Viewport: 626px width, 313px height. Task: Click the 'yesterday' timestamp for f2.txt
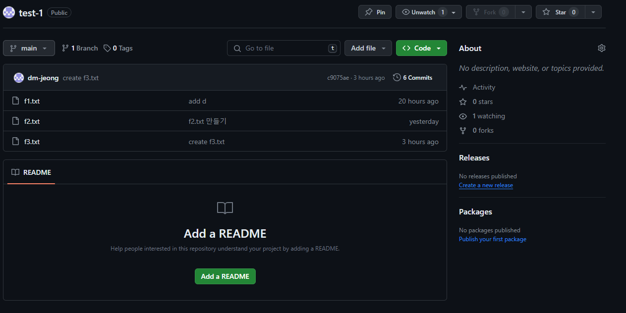point(424,121)
